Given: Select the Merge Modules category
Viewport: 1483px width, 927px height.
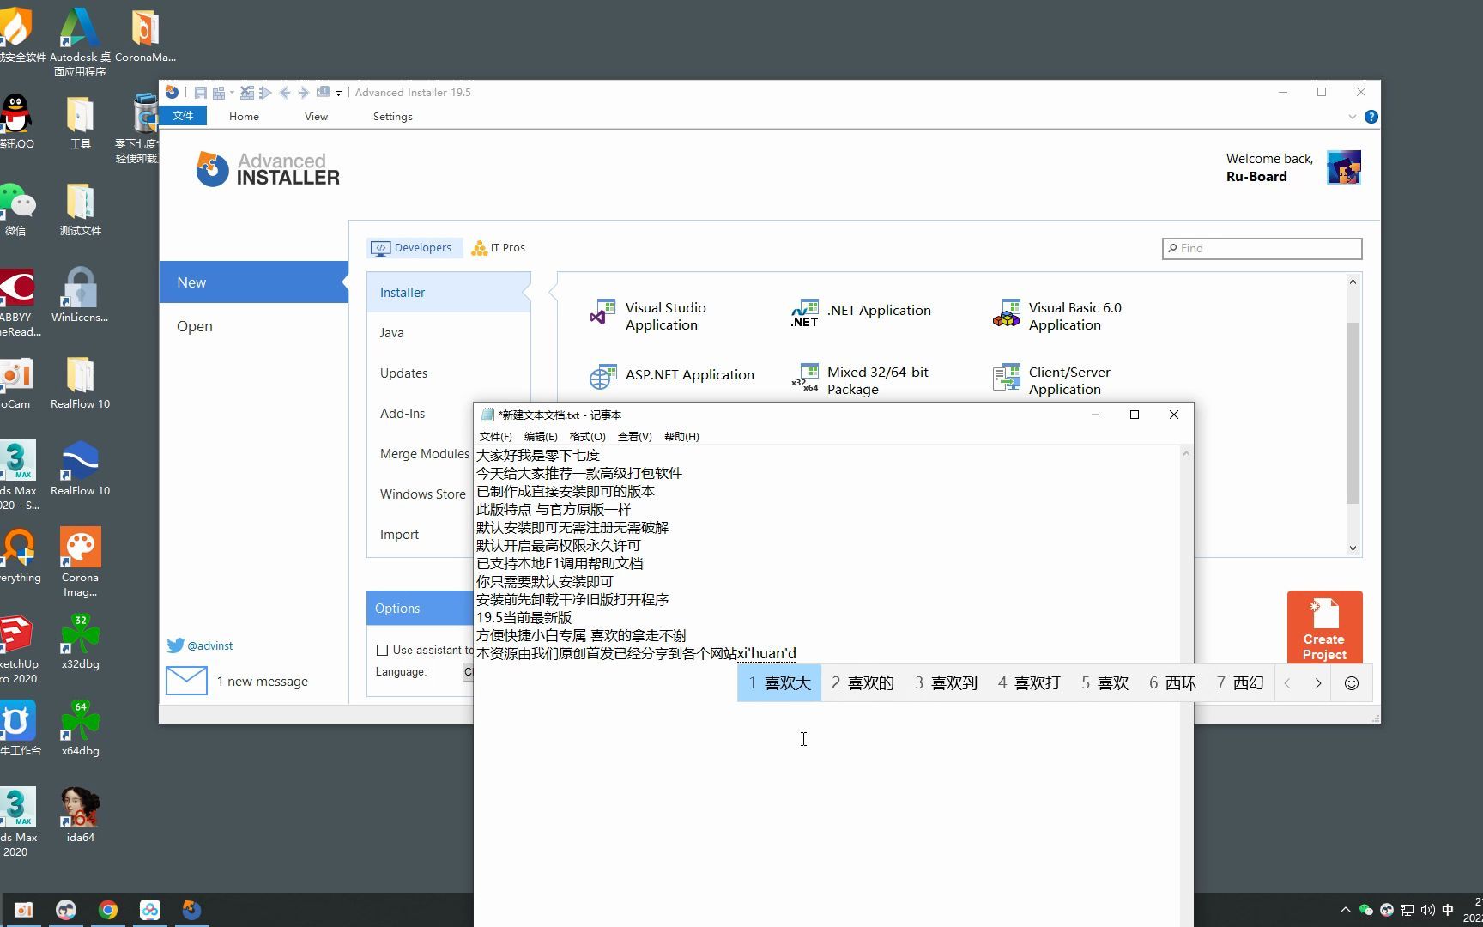Looking at the screenshot, I should pos(421,454).
